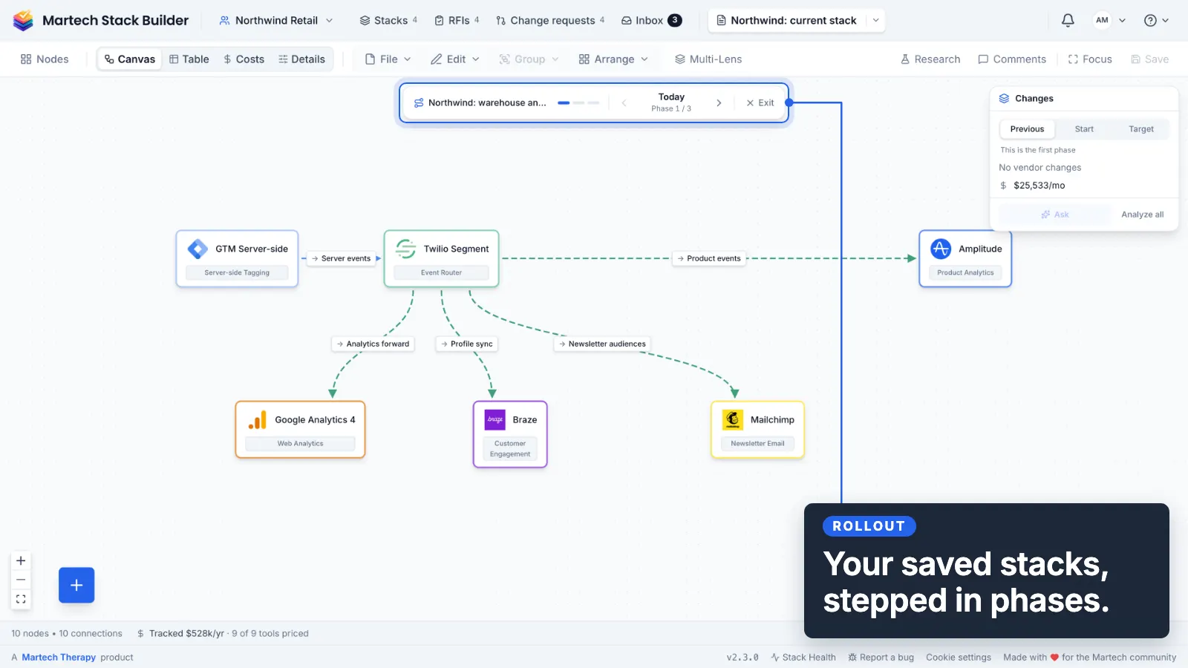Click the Product events connection label

point(709,258)
